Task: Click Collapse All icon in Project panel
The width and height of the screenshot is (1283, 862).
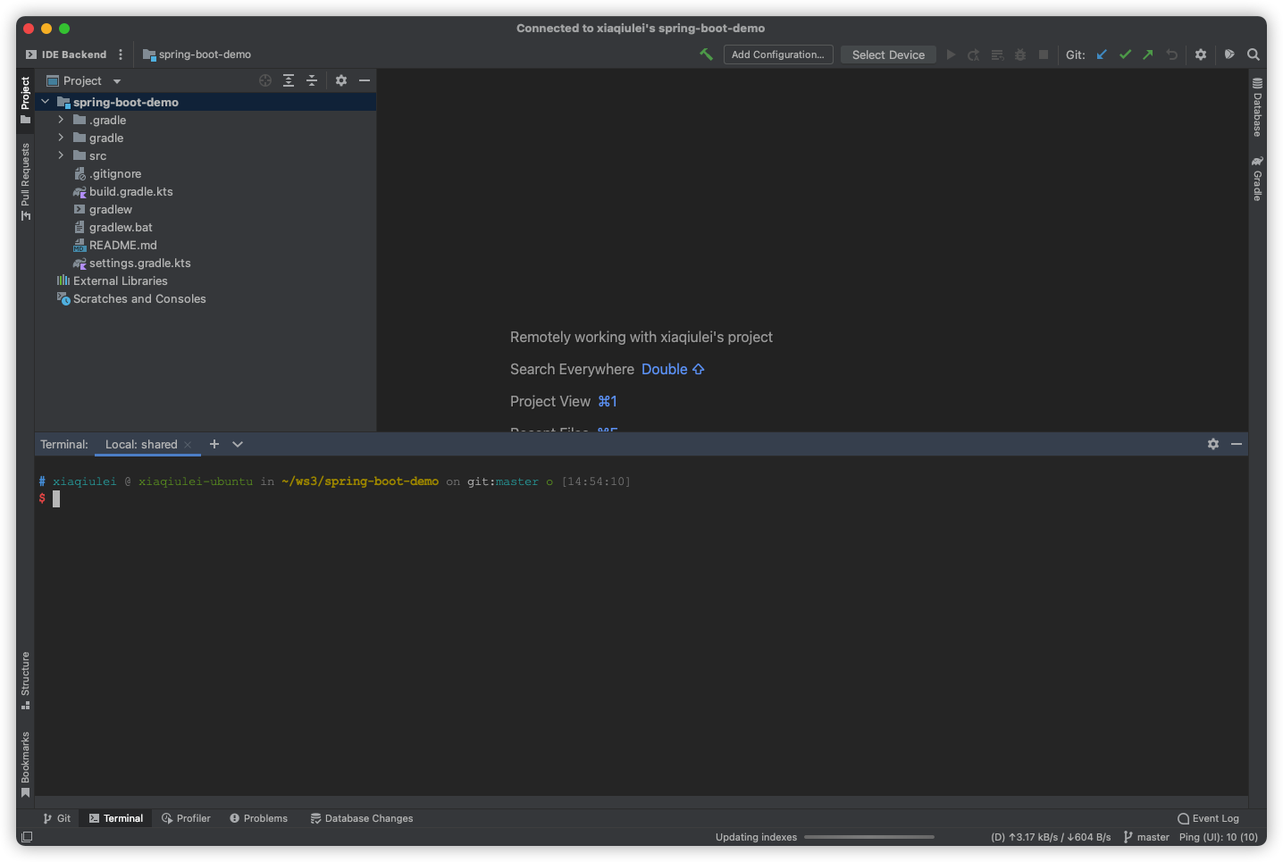Action: point(312,80)
